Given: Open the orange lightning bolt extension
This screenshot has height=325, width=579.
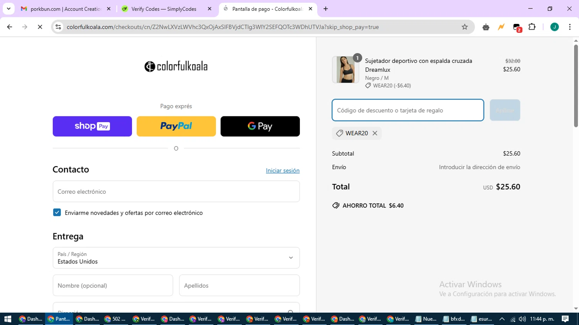Looking at the screenshot, I should [x=501, y=27].
